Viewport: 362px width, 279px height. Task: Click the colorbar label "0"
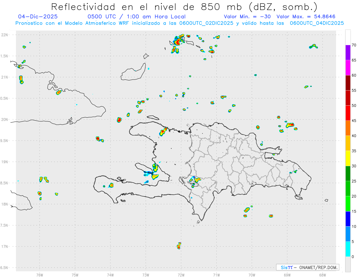point(353,256)
